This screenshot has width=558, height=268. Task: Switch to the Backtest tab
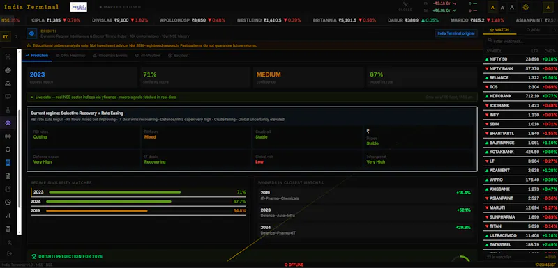[179, 56]
